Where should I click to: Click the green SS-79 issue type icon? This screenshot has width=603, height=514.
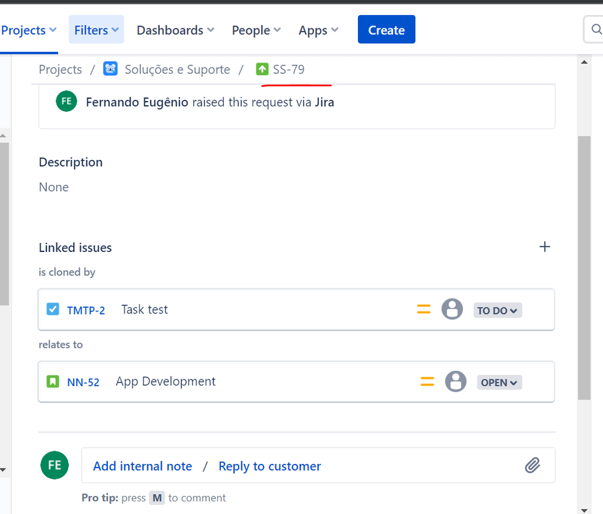pyautogui.click(x=263, y=69)
